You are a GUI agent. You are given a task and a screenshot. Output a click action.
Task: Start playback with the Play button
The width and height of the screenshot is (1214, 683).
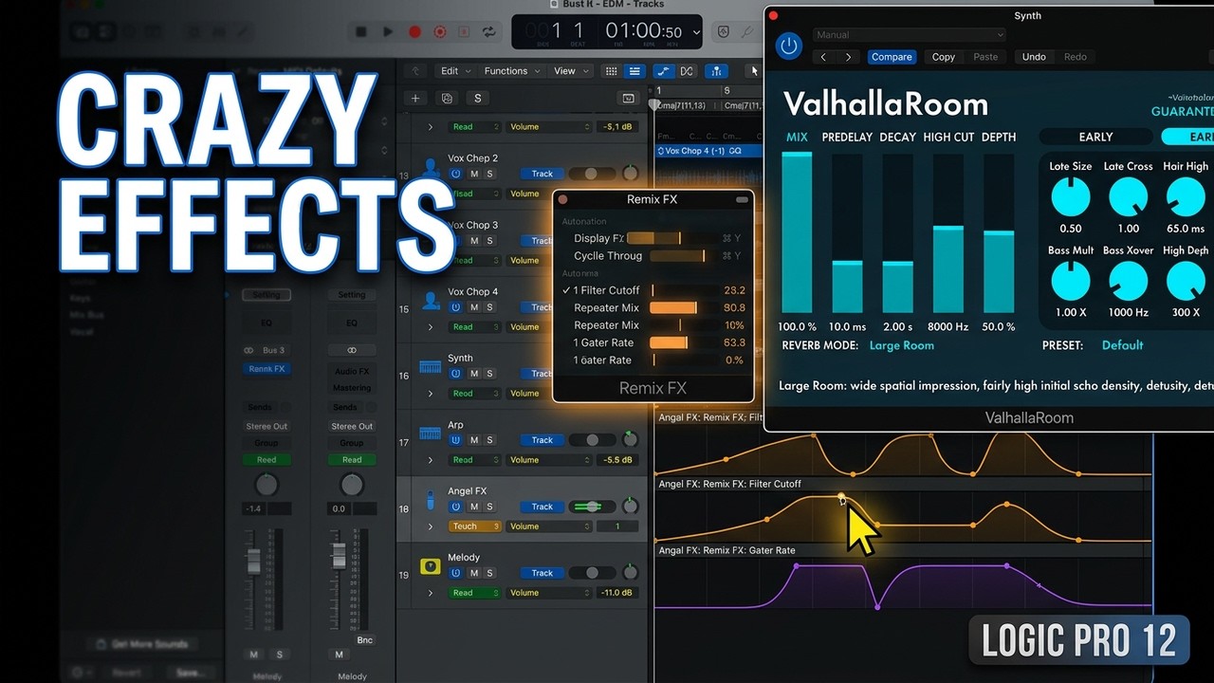[388, 31]
